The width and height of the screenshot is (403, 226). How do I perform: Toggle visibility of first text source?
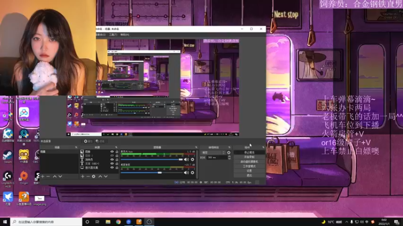pyautogui.click(x=112, y=159)
